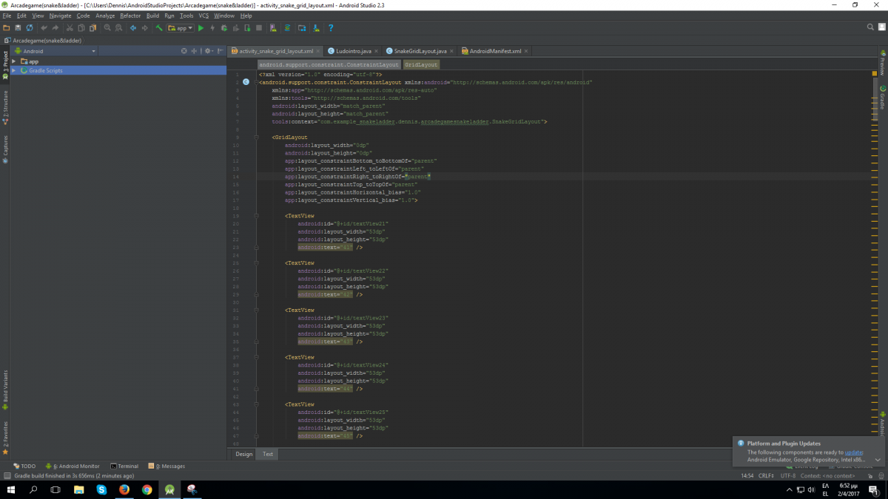
Task: Navigate Back with the left arrow
Action: pyautogui.click(x=133, y=28)
